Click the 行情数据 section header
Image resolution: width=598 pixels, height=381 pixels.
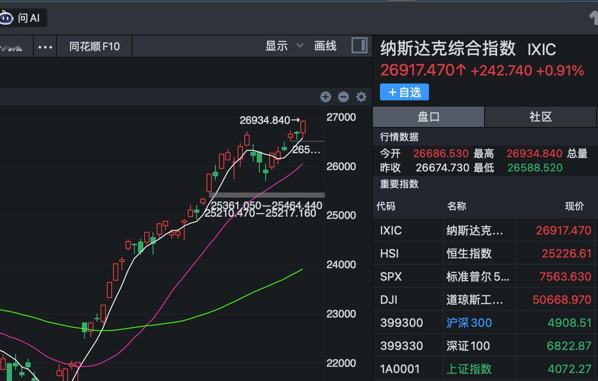(x=399, y=137)
